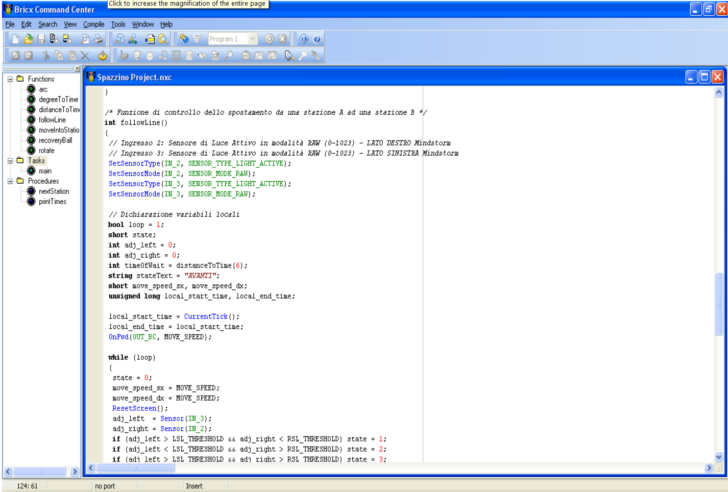The height and width of the screenshot is (492, 728).
Task: Open the Search menu
Action: pos(48,24)
